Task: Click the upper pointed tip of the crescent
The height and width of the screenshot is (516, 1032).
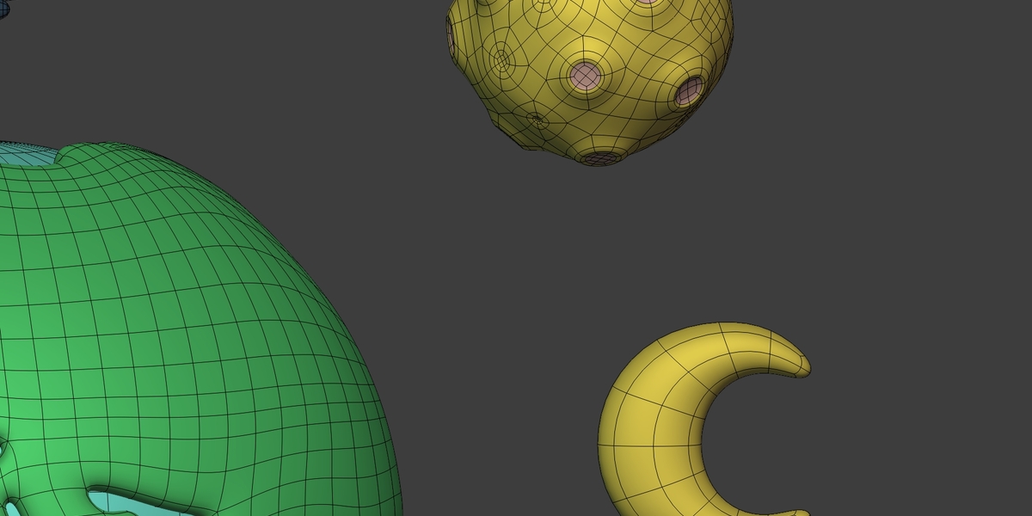Action: click(798, 361)
